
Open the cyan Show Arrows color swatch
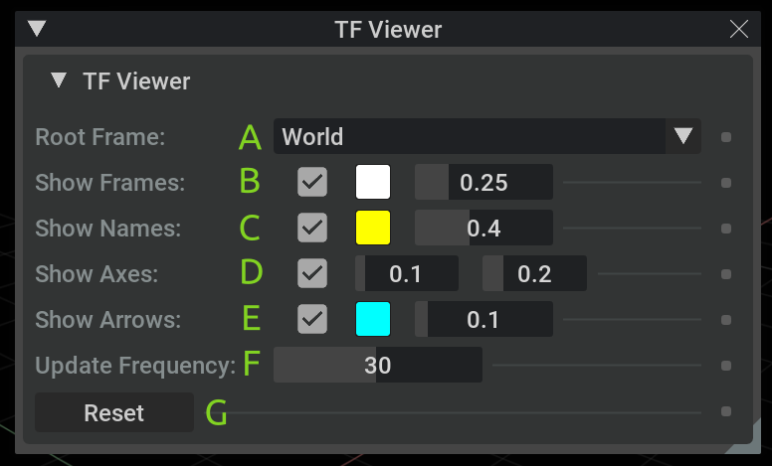tap(373, 320)
